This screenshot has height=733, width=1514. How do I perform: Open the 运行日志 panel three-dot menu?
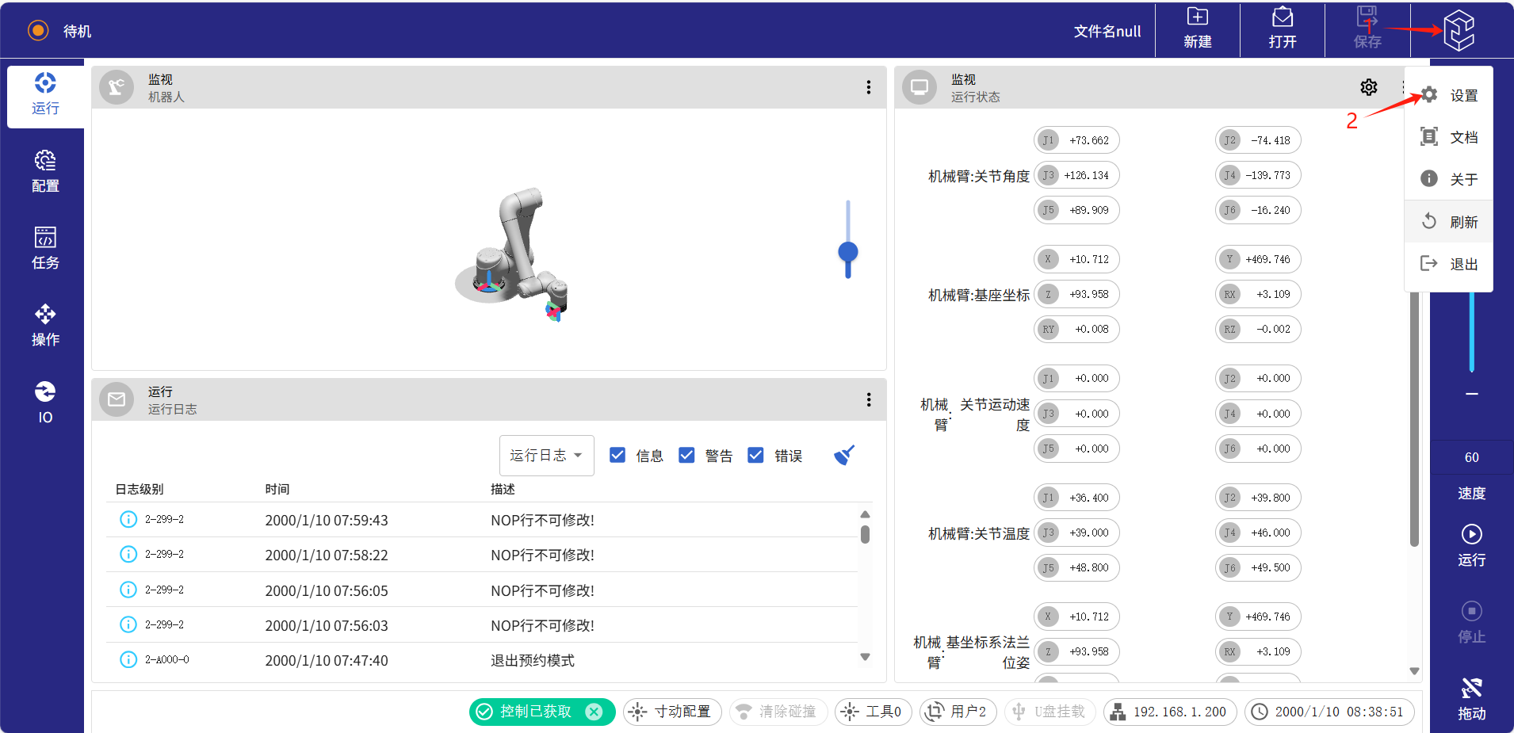869,399
